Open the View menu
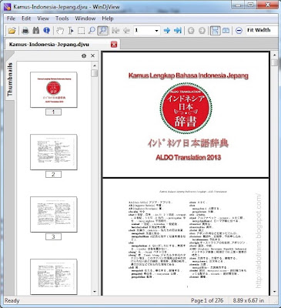The height and width of the screenshot is (308, 281). click(43, 18)
